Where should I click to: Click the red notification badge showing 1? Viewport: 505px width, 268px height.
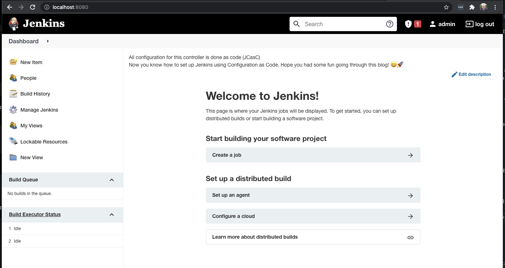[417, 24]
